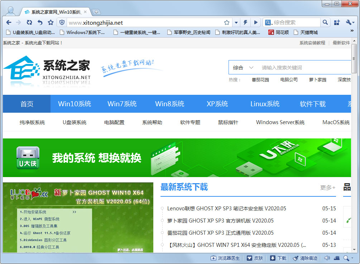The width and height of the screenshot is (360, 264).
Task: Open the 更多+ link
Action: point(327,187)
